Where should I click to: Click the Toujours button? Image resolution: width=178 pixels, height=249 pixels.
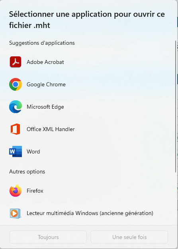coord(48,237)
